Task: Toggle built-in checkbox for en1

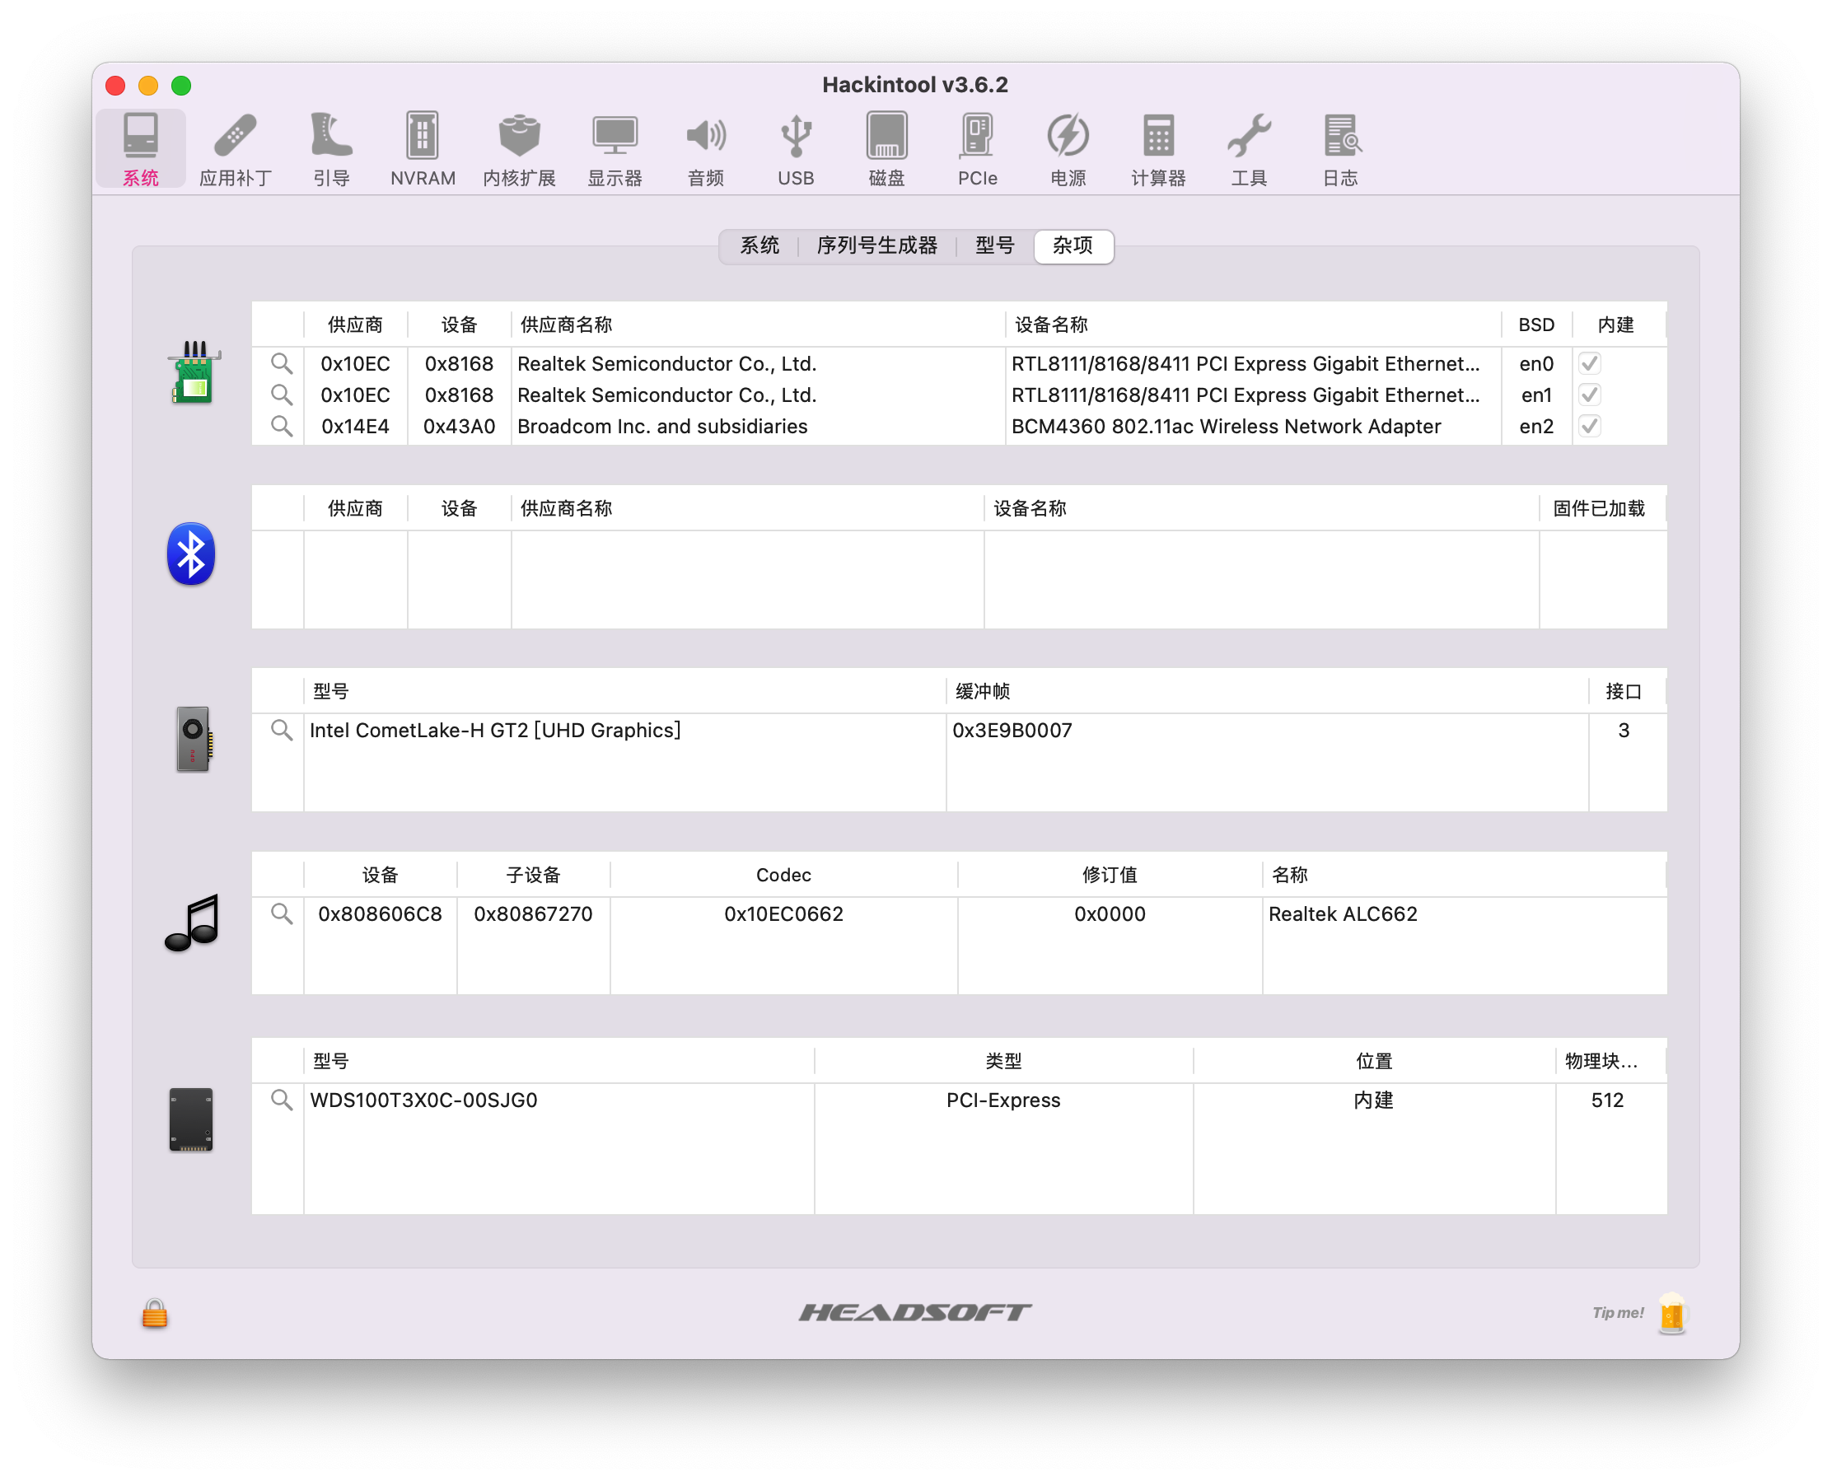Action: (1589, 395)
